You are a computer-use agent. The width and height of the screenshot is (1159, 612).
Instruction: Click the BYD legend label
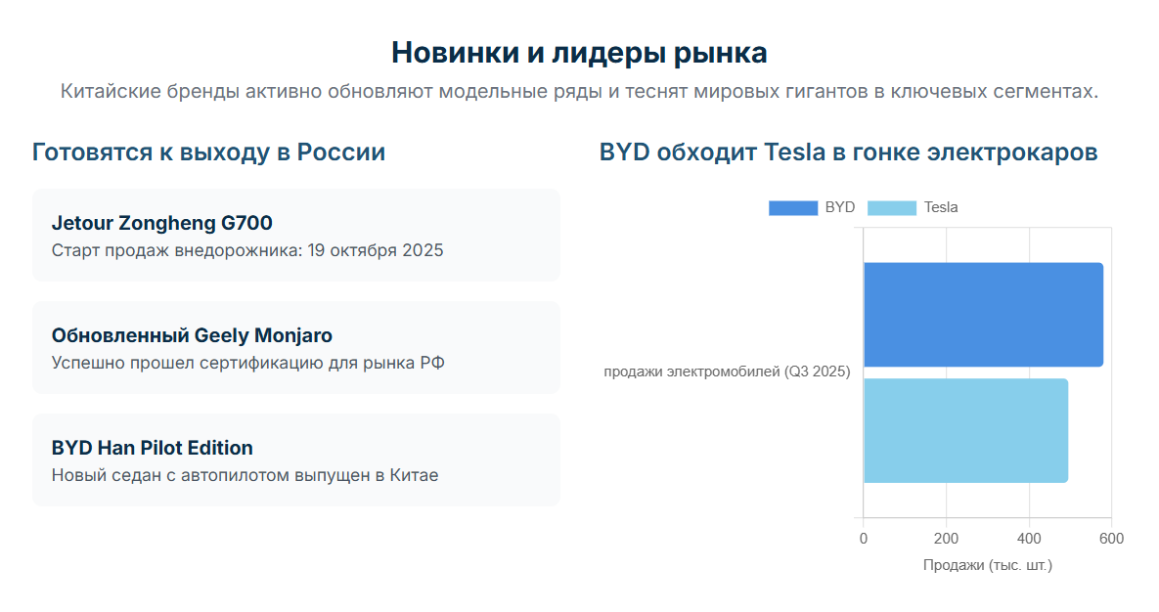coord(840,207)
